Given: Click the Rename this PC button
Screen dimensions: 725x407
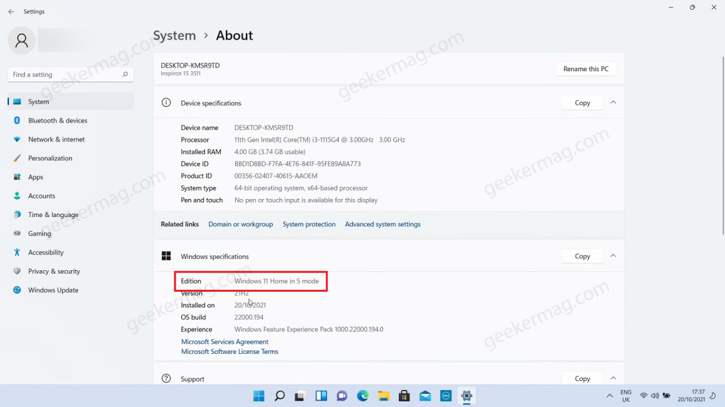Looking at the screenshot, I should 585,68.
